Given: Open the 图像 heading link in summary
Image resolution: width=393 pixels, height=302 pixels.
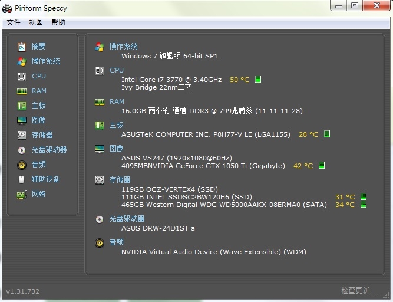Looking at the screenshot, I should coord(116,149).
